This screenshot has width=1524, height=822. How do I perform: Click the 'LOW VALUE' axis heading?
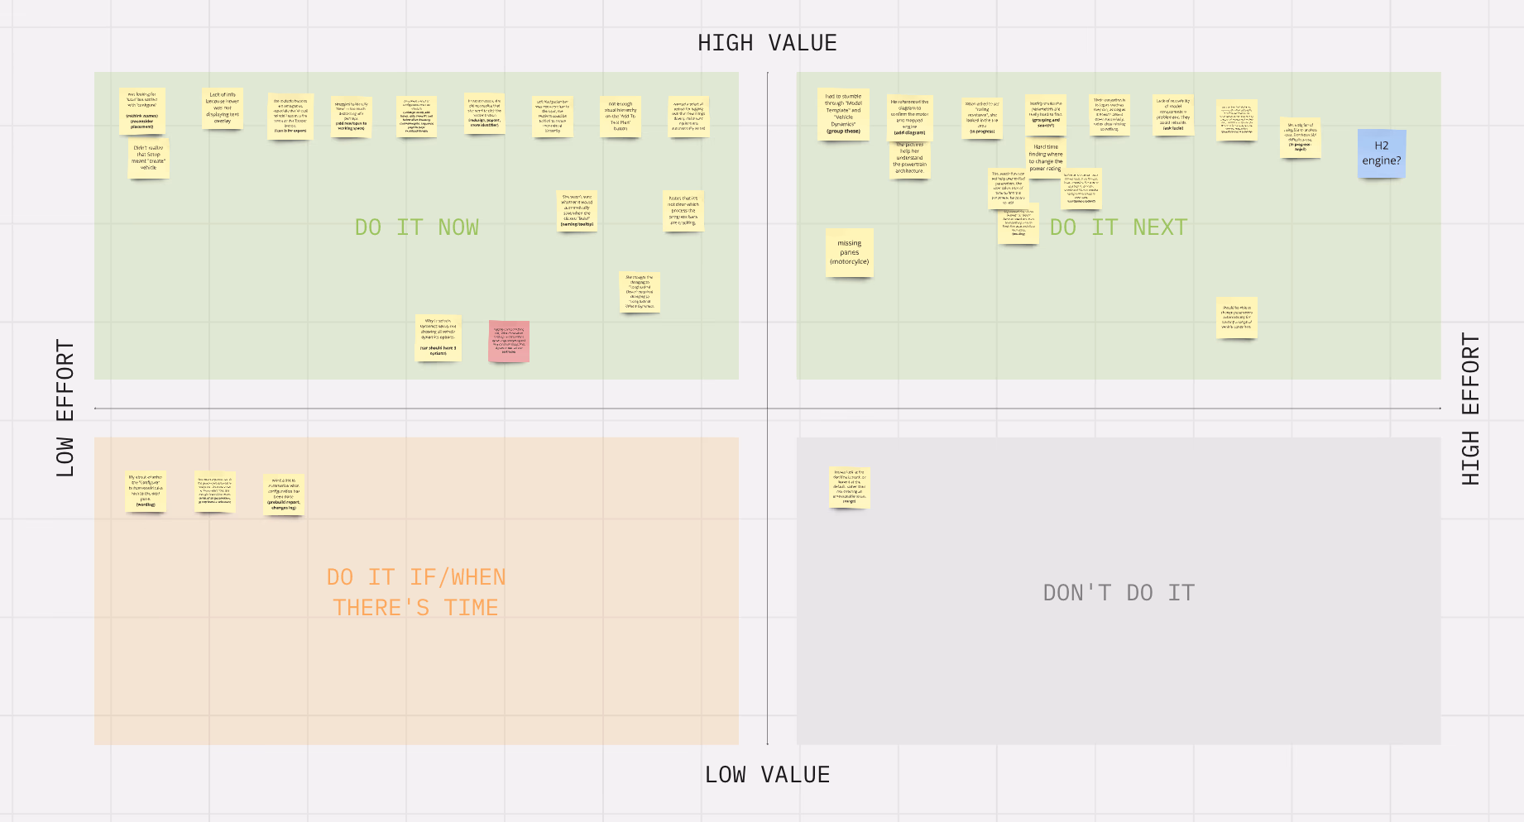tap(767, 775)
